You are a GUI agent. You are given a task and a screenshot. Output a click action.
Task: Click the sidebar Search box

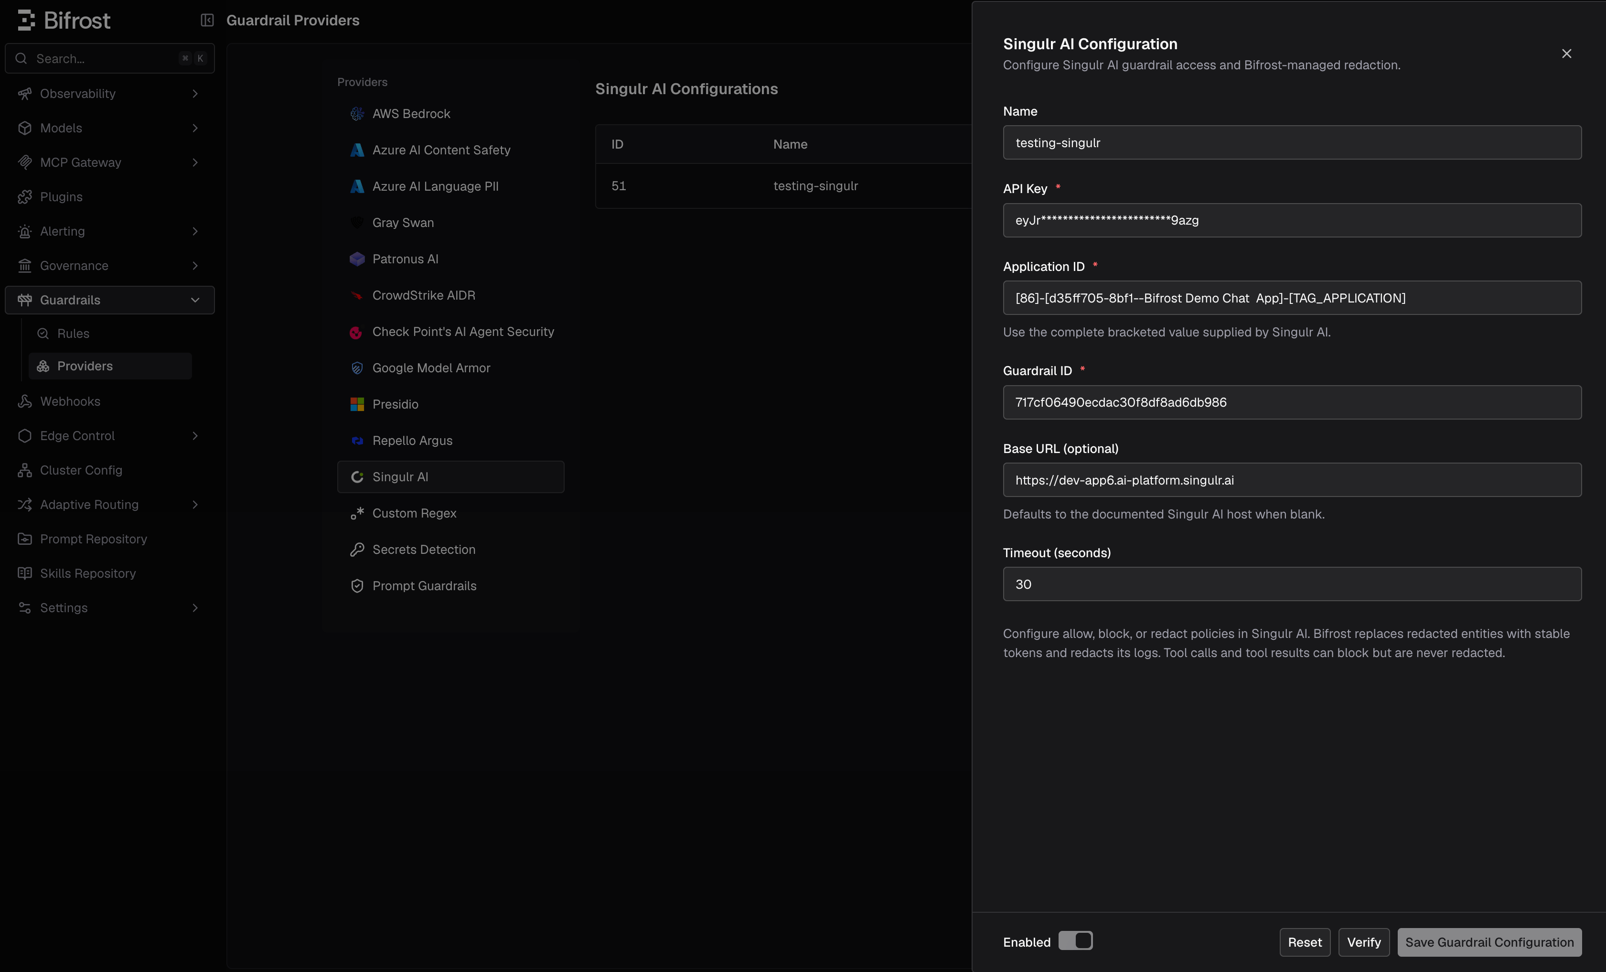click(109, 59)
